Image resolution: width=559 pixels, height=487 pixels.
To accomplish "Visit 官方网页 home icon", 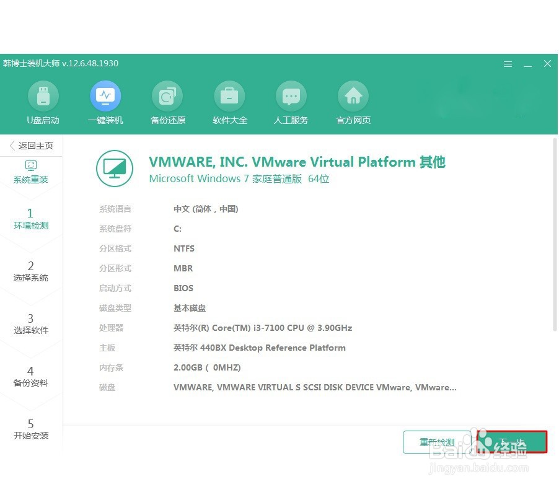I will pos(353,96).
